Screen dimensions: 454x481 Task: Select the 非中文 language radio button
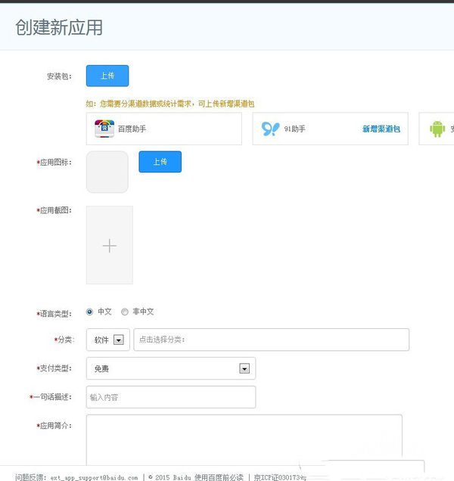(x=125, y=312)
